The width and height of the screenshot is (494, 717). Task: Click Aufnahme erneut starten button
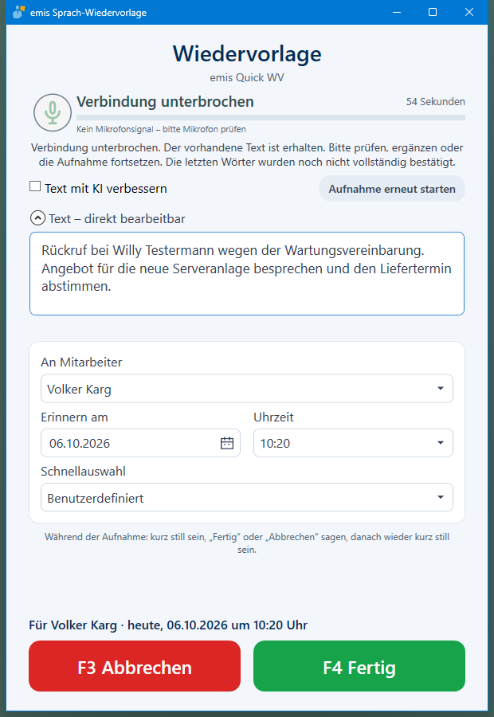coord(392,189)
